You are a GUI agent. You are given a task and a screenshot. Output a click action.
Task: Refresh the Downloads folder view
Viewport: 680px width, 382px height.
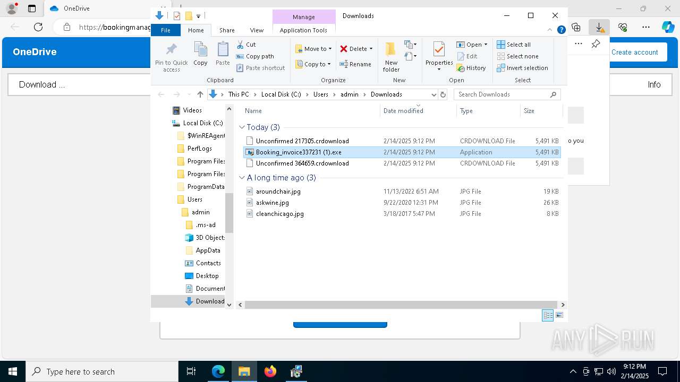click(x=443, y=94)
